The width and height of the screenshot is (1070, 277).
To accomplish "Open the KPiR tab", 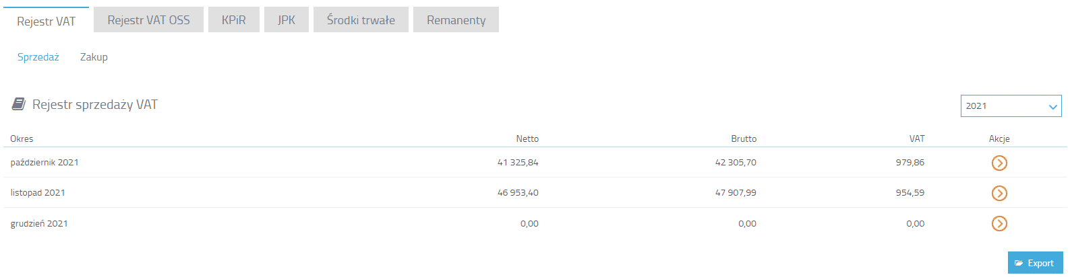I will pos(234,19).
